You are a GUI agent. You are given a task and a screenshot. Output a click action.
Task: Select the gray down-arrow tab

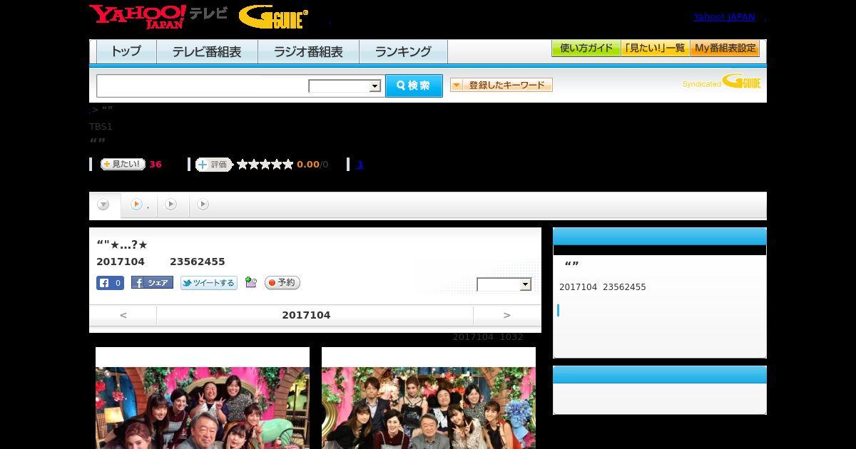104,205
